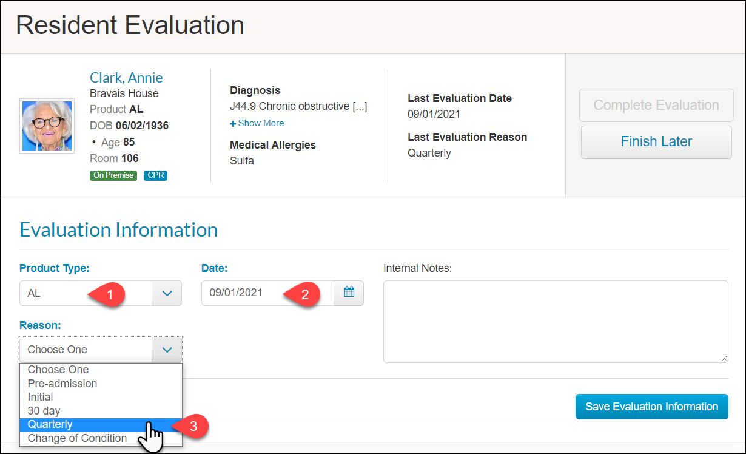
Task: Pick Quarterly from the Reason list
Action: 101,424
